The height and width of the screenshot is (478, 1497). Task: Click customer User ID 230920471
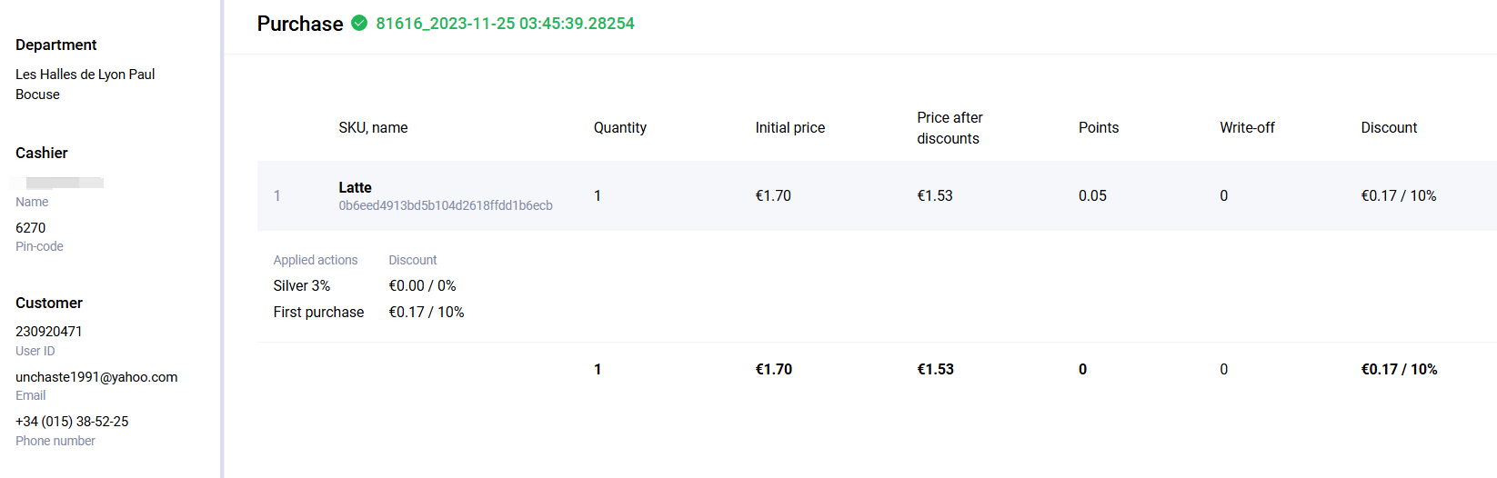[x=49, y=332]
